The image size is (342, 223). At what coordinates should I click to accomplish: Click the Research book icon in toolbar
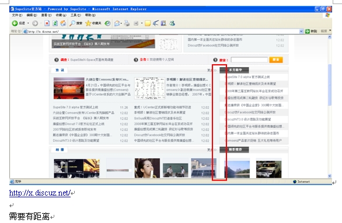163,23
